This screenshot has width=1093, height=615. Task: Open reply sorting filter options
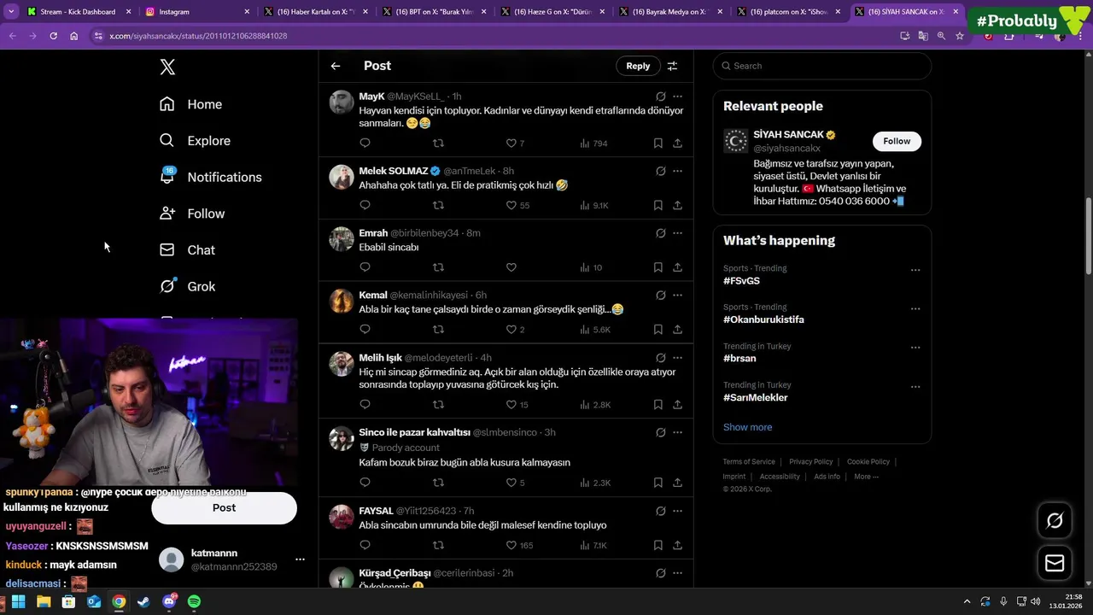(672, 66)
